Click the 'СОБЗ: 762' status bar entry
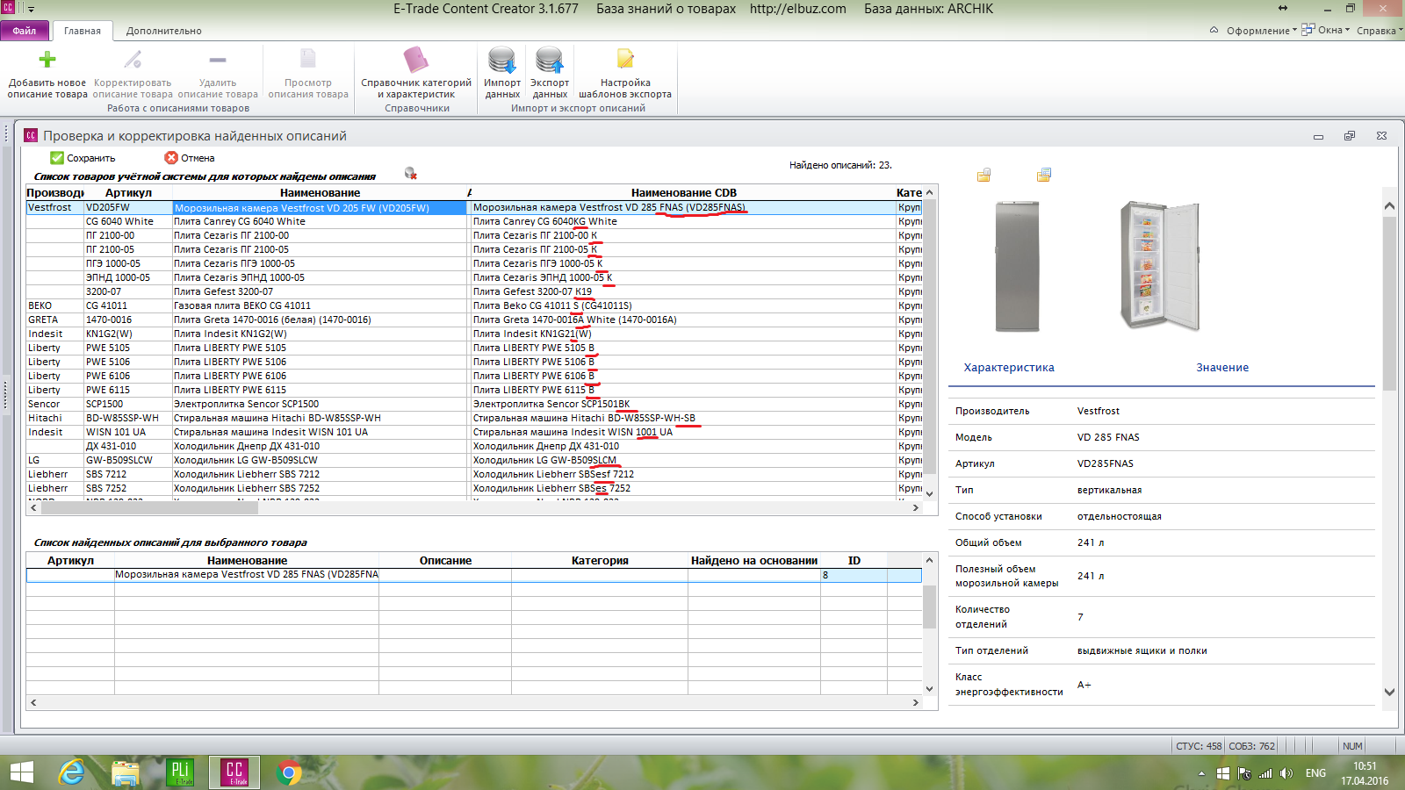The height and width of the screenshot is (790, 1405). (x=1252, y=746)
